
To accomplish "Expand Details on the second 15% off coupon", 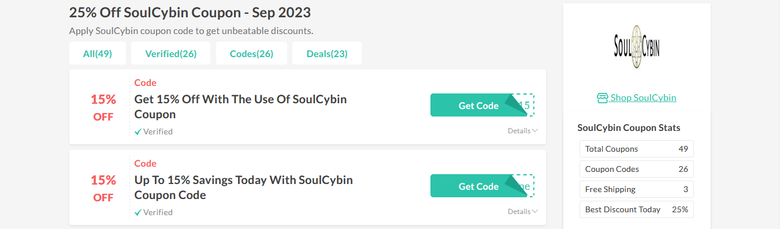I will (523, 212).
